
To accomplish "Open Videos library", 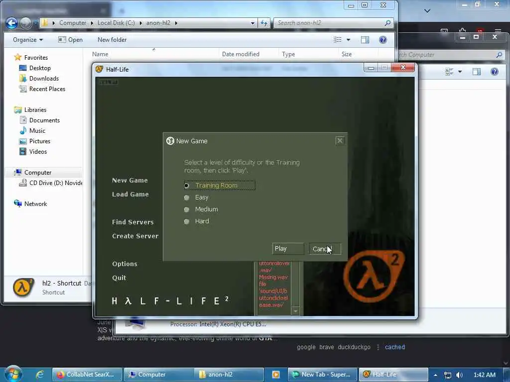I will tap(33, 151).
